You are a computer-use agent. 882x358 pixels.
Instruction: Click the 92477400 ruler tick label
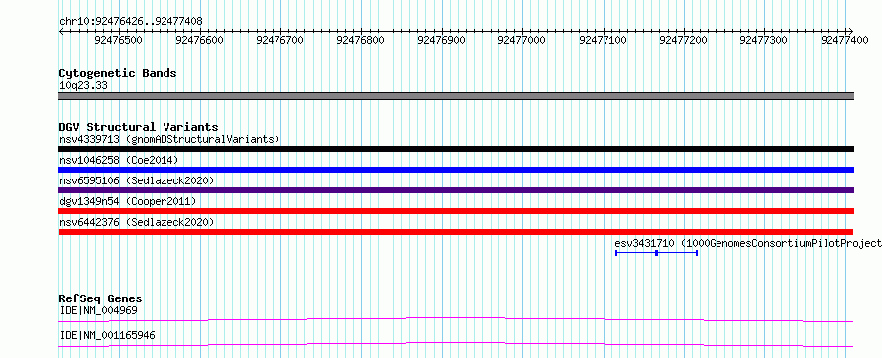click(845, 40)
